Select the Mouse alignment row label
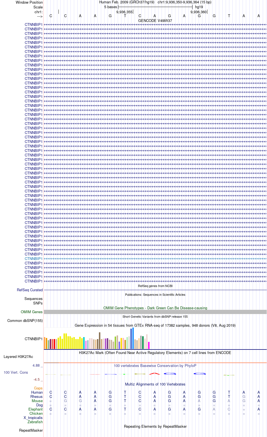267x437 pixels. pyautogui.click(x=37, y=401)
